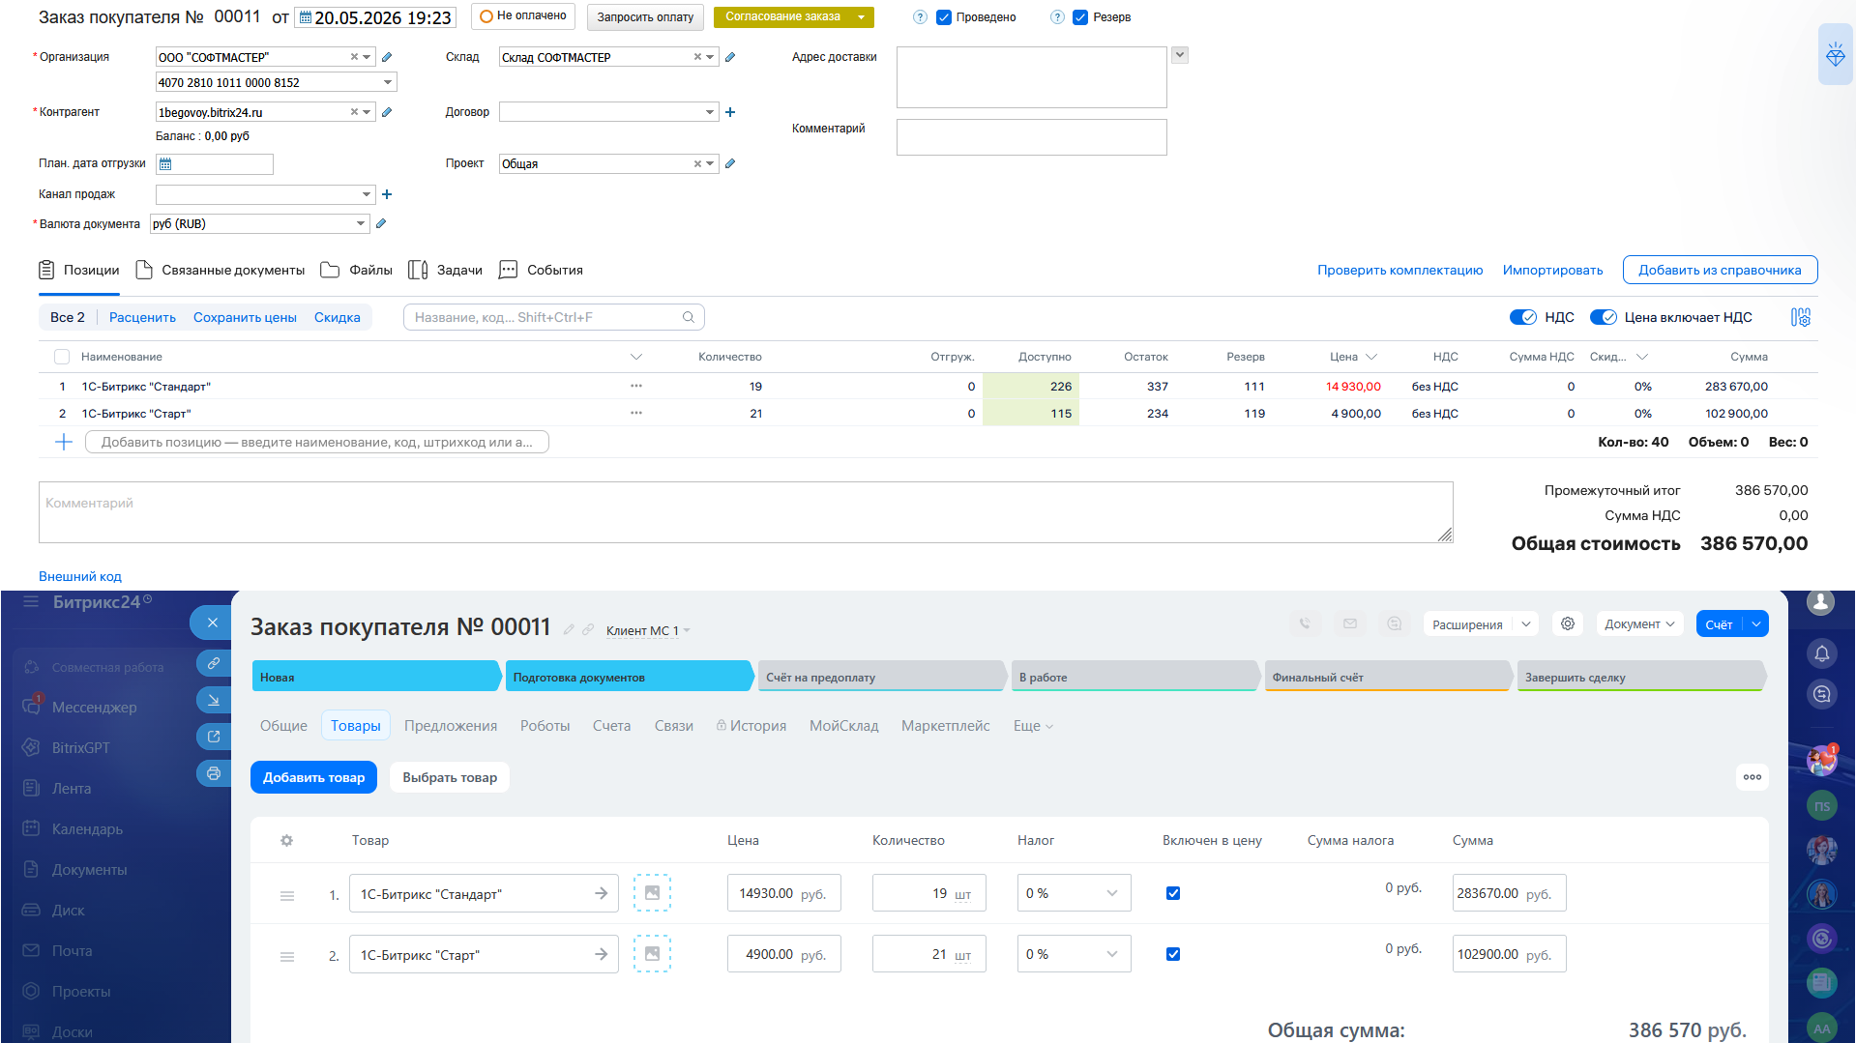Toggle tax included checkbox for 1С-Битрикс "Стандарт"

[x=1173, y=893]
